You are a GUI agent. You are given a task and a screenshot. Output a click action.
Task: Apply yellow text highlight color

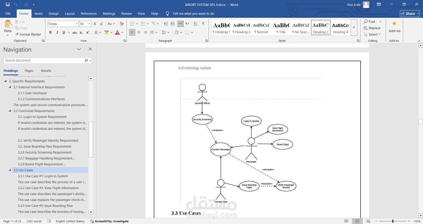[106, 32]
